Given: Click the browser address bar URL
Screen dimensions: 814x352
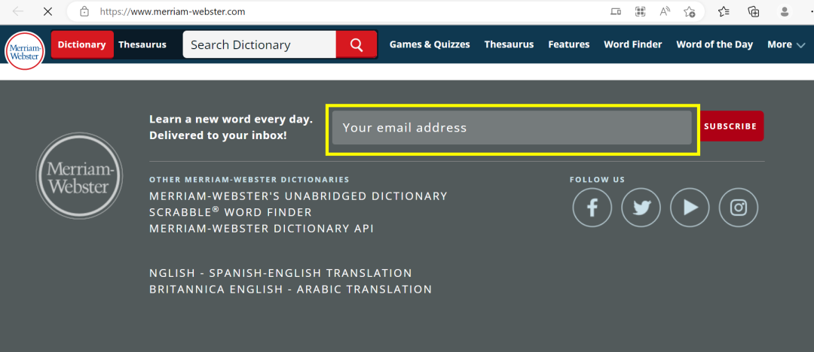Looking at the screenshot, I should tap(173, 11).
